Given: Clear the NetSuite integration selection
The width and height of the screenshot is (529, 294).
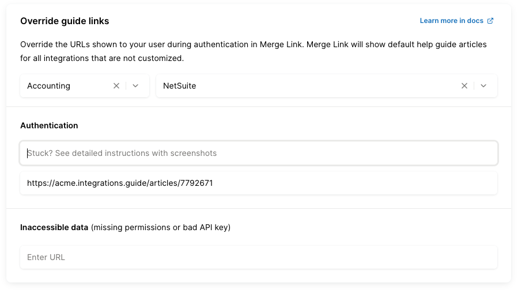Looking at the screenshot, I should pos(464,86).
